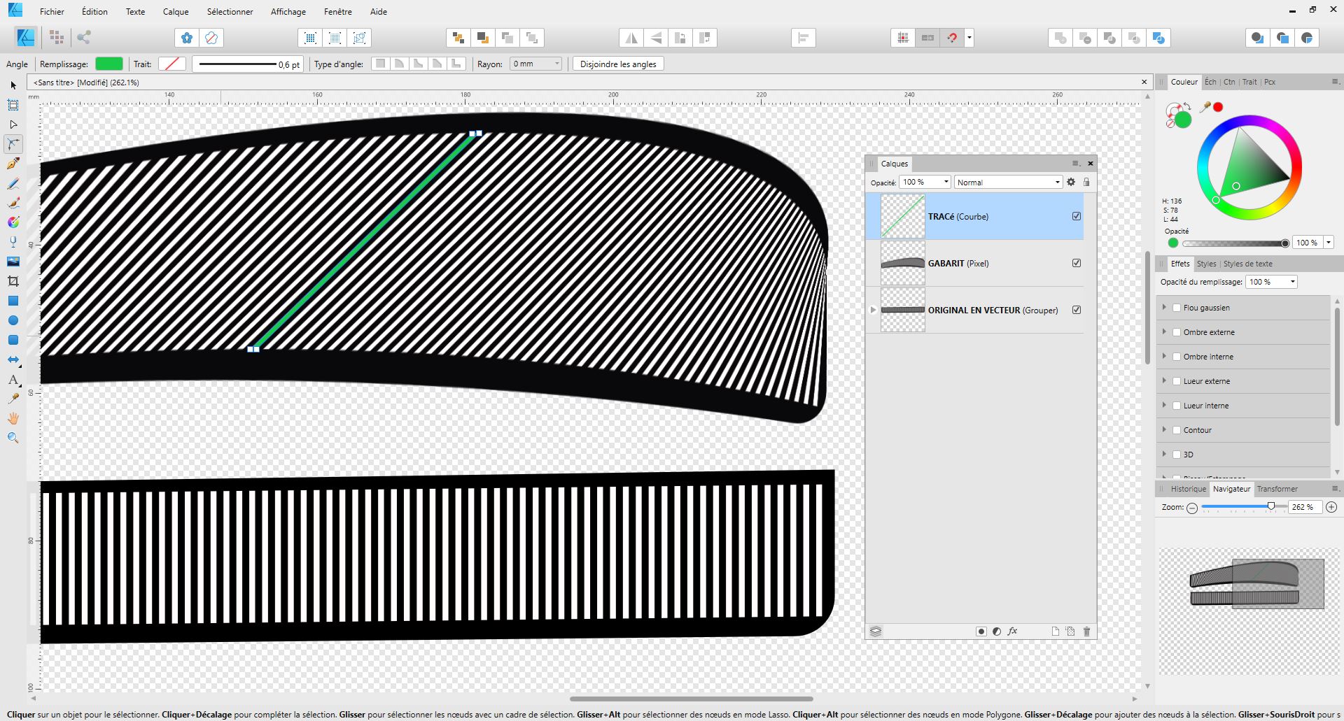This screenshot has height=721, width=1344.
Task: Click the green Remplissage fill swatch
Action: point(108,64)
